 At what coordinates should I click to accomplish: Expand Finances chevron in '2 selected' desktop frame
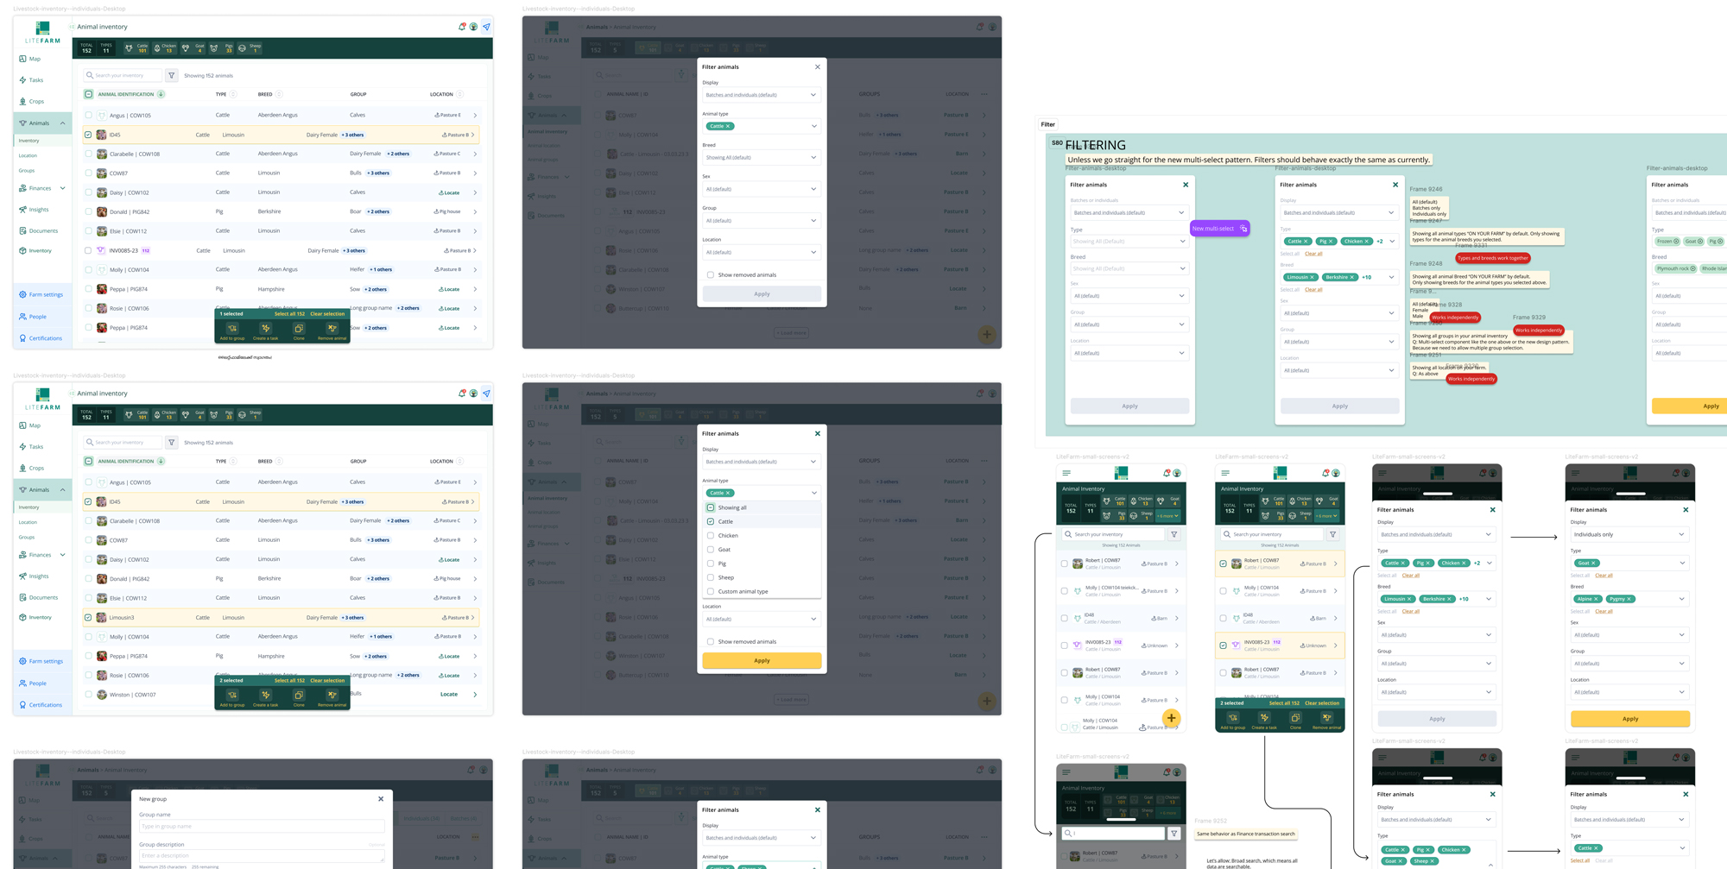[x=62, y=555]
